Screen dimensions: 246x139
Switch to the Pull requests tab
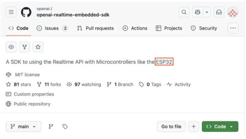coord(95,28)
